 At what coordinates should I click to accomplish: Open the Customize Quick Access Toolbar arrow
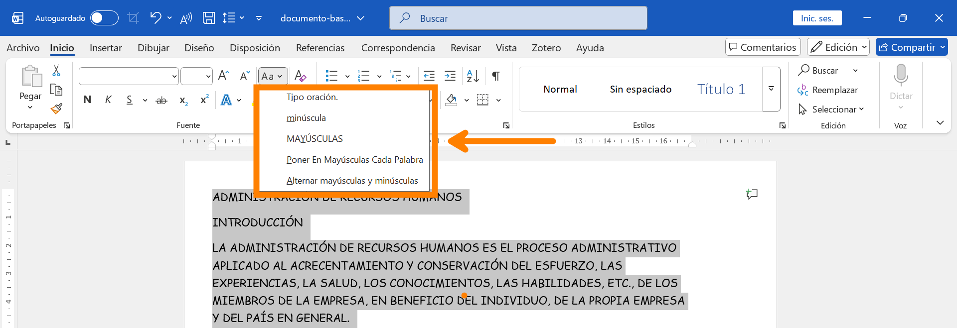tap(259, 18)
